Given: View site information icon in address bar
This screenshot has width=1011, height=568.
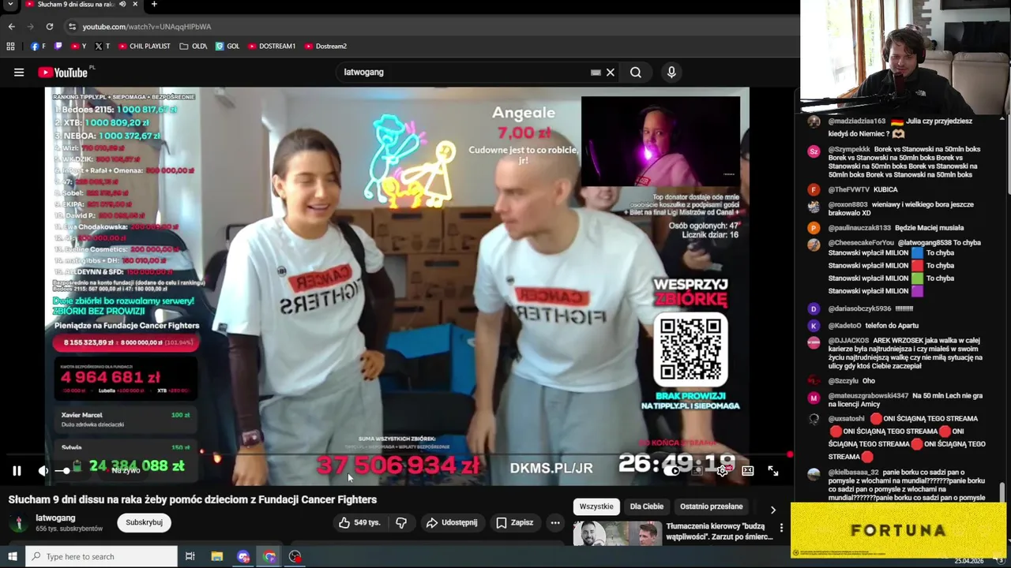Looking at the screenshot, I should coord(72,27).
